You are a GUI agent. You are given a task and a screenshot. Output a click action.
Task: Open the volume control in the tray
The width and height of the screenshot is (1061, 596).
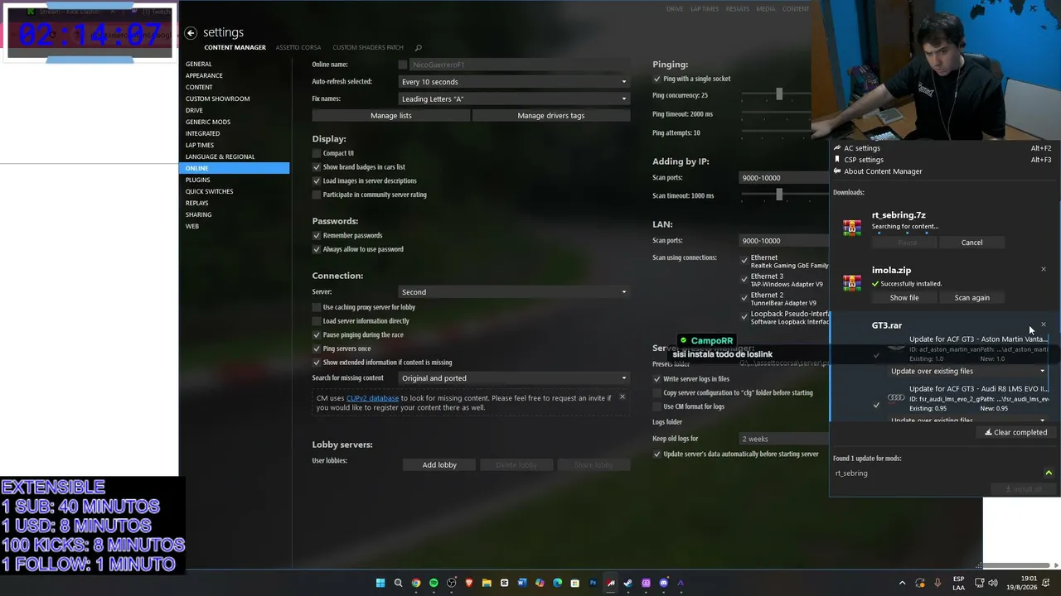(x=995, y=583)
